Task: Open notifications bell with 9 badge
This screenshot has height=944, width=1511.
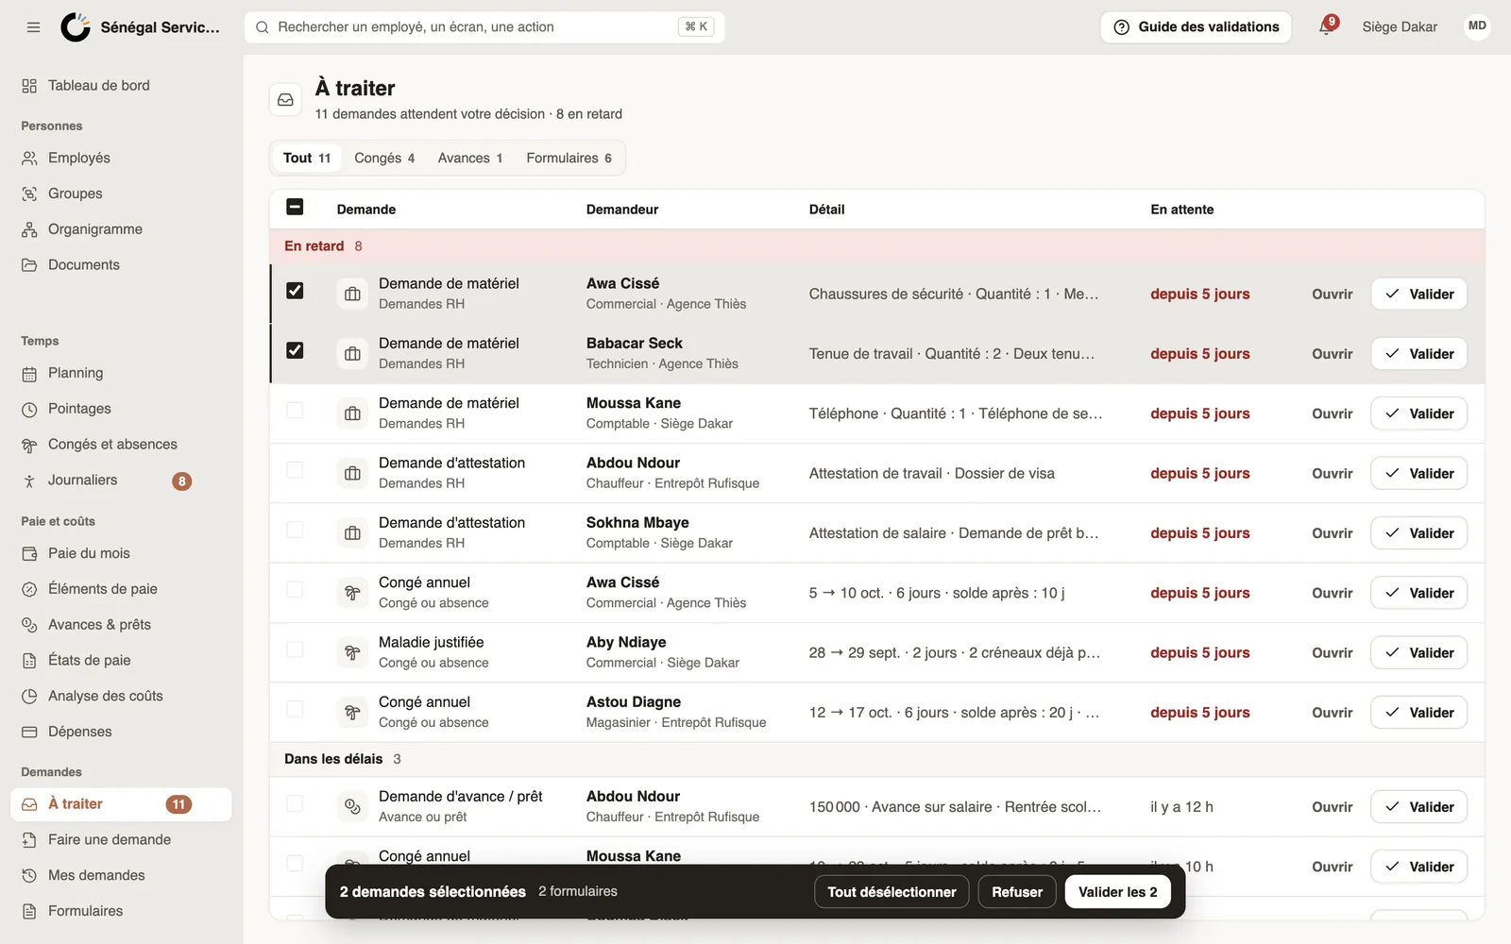Action: [x=1327, y=26]
